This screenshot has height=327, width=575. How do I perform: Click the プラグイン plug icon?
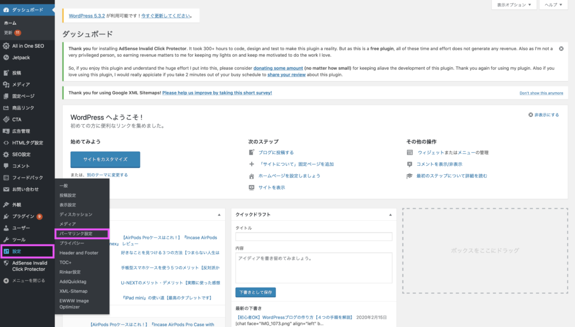[x=6, y=216]
